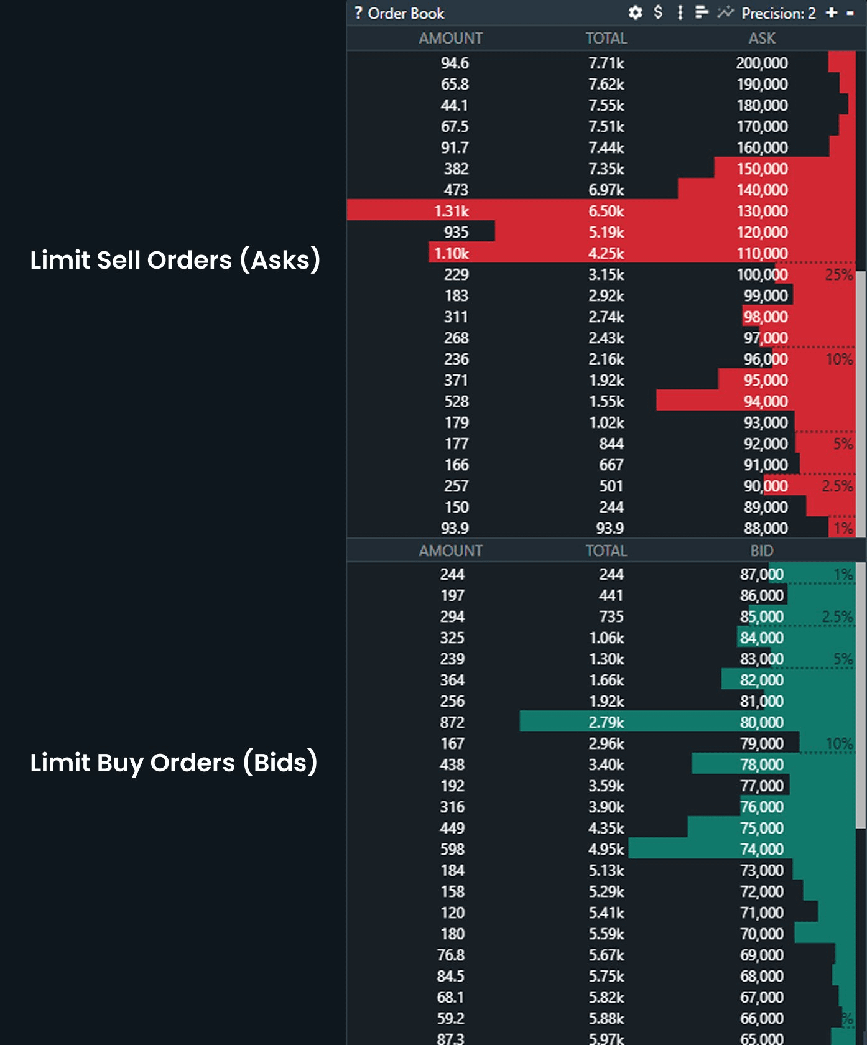Decrease precision with the minus icon

[851, 12]
